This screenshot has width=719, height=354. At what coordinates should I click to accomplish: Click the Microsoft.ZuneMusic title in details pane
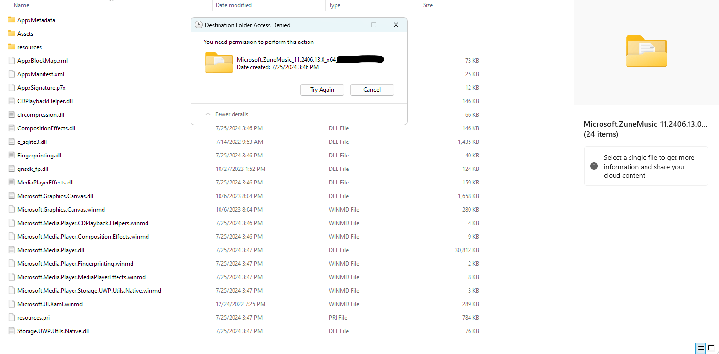click(x=646, y=124)
